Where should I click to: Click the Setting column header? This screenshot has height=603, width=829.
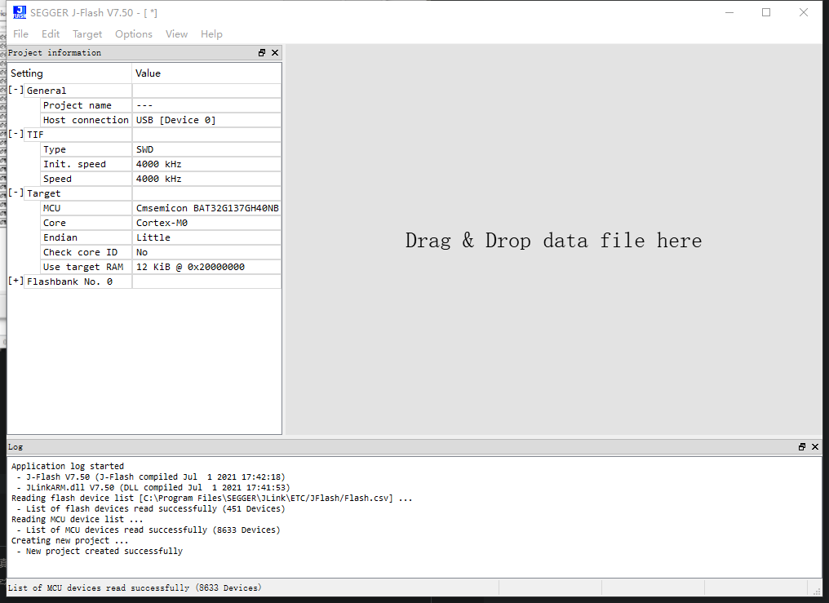[x=70, y=73]
